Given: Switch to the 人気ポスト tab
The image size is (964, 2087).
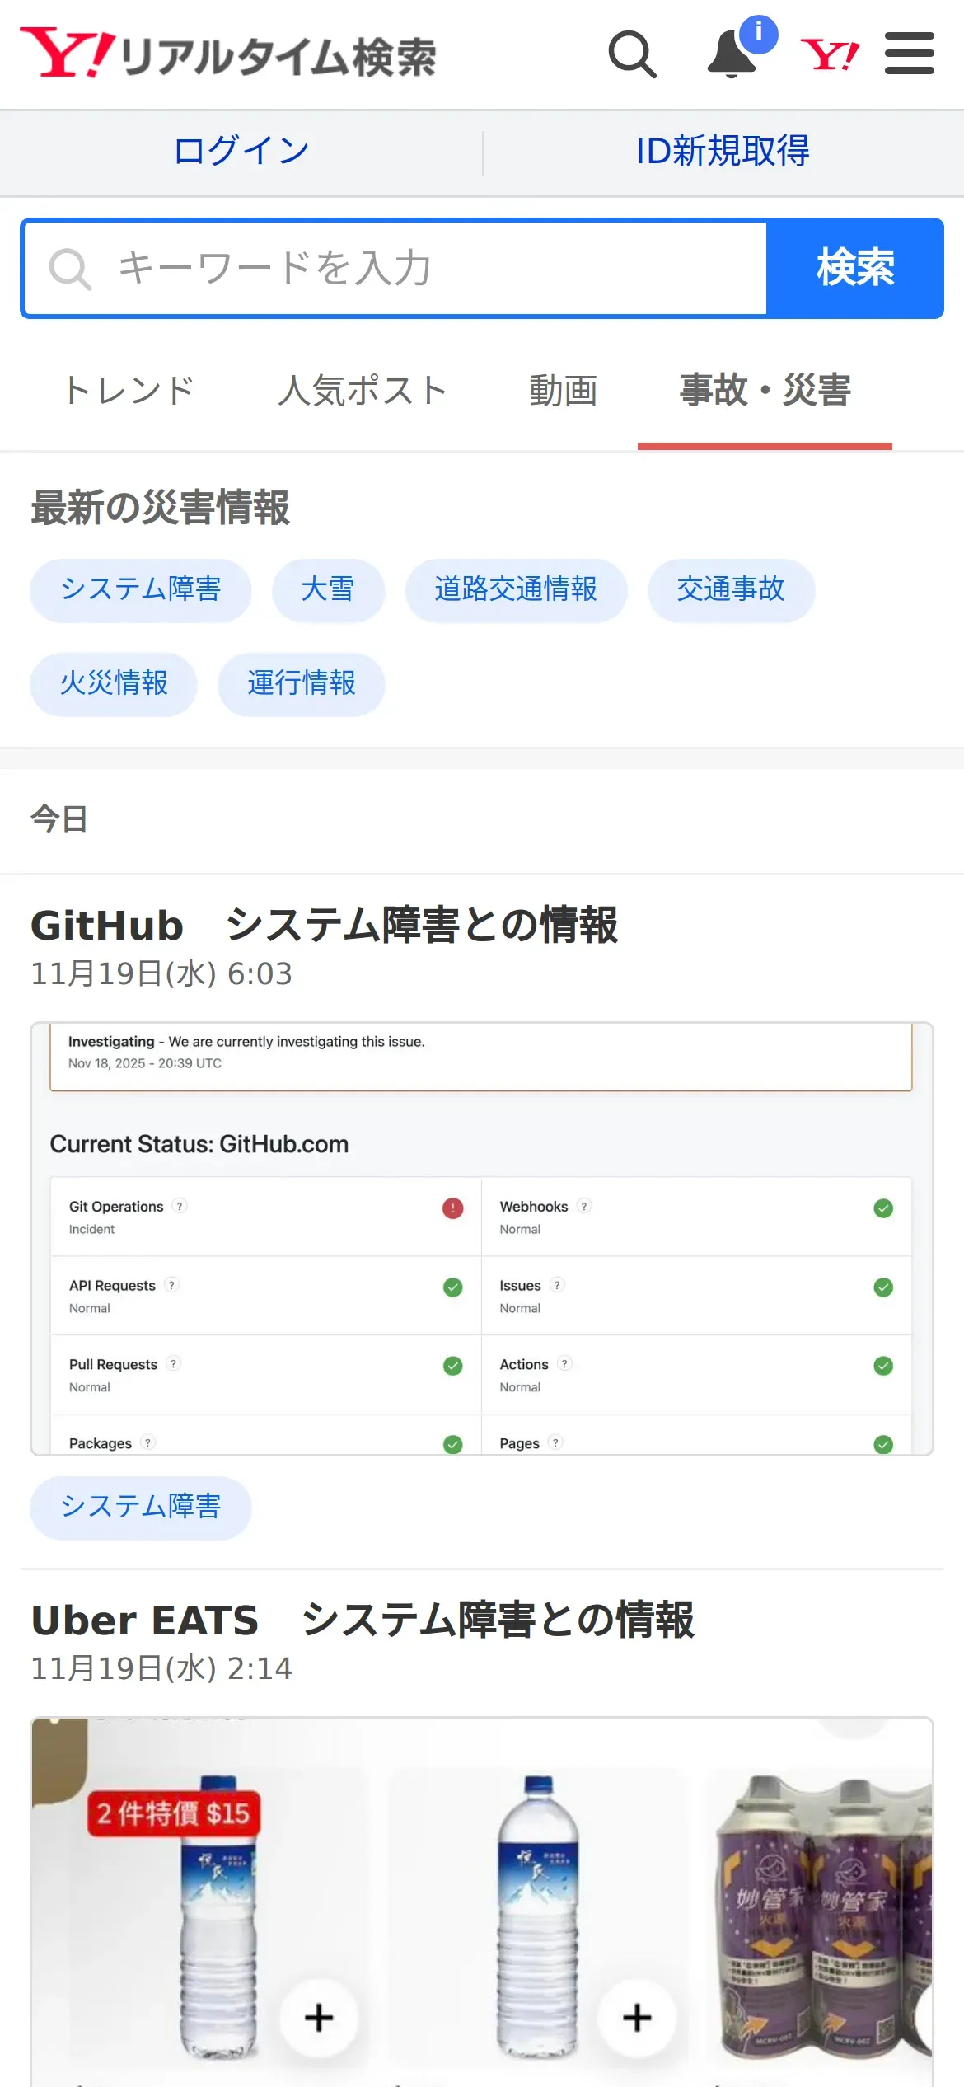Looking at the screenshot, I should 363,391.
